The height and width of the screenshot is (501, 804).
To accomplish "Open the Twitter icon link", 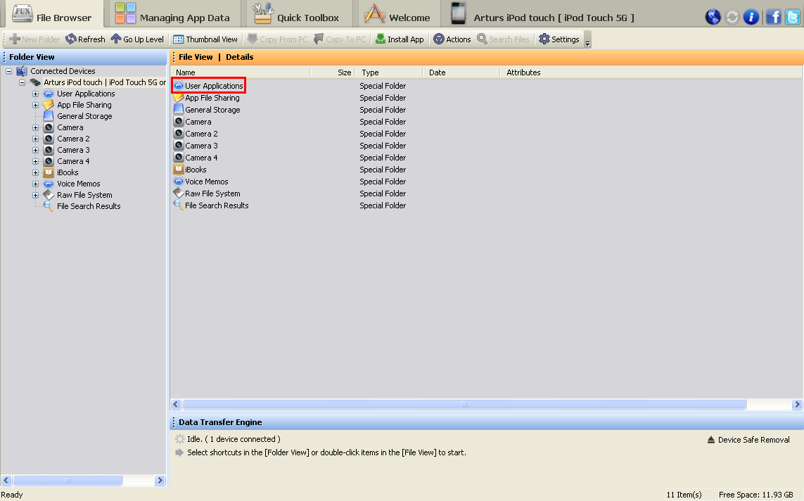I will [793, 18].
